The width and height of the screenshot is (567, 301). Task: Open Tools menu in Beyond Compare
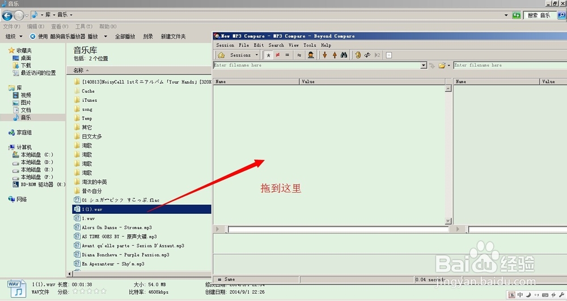(310, 45)
